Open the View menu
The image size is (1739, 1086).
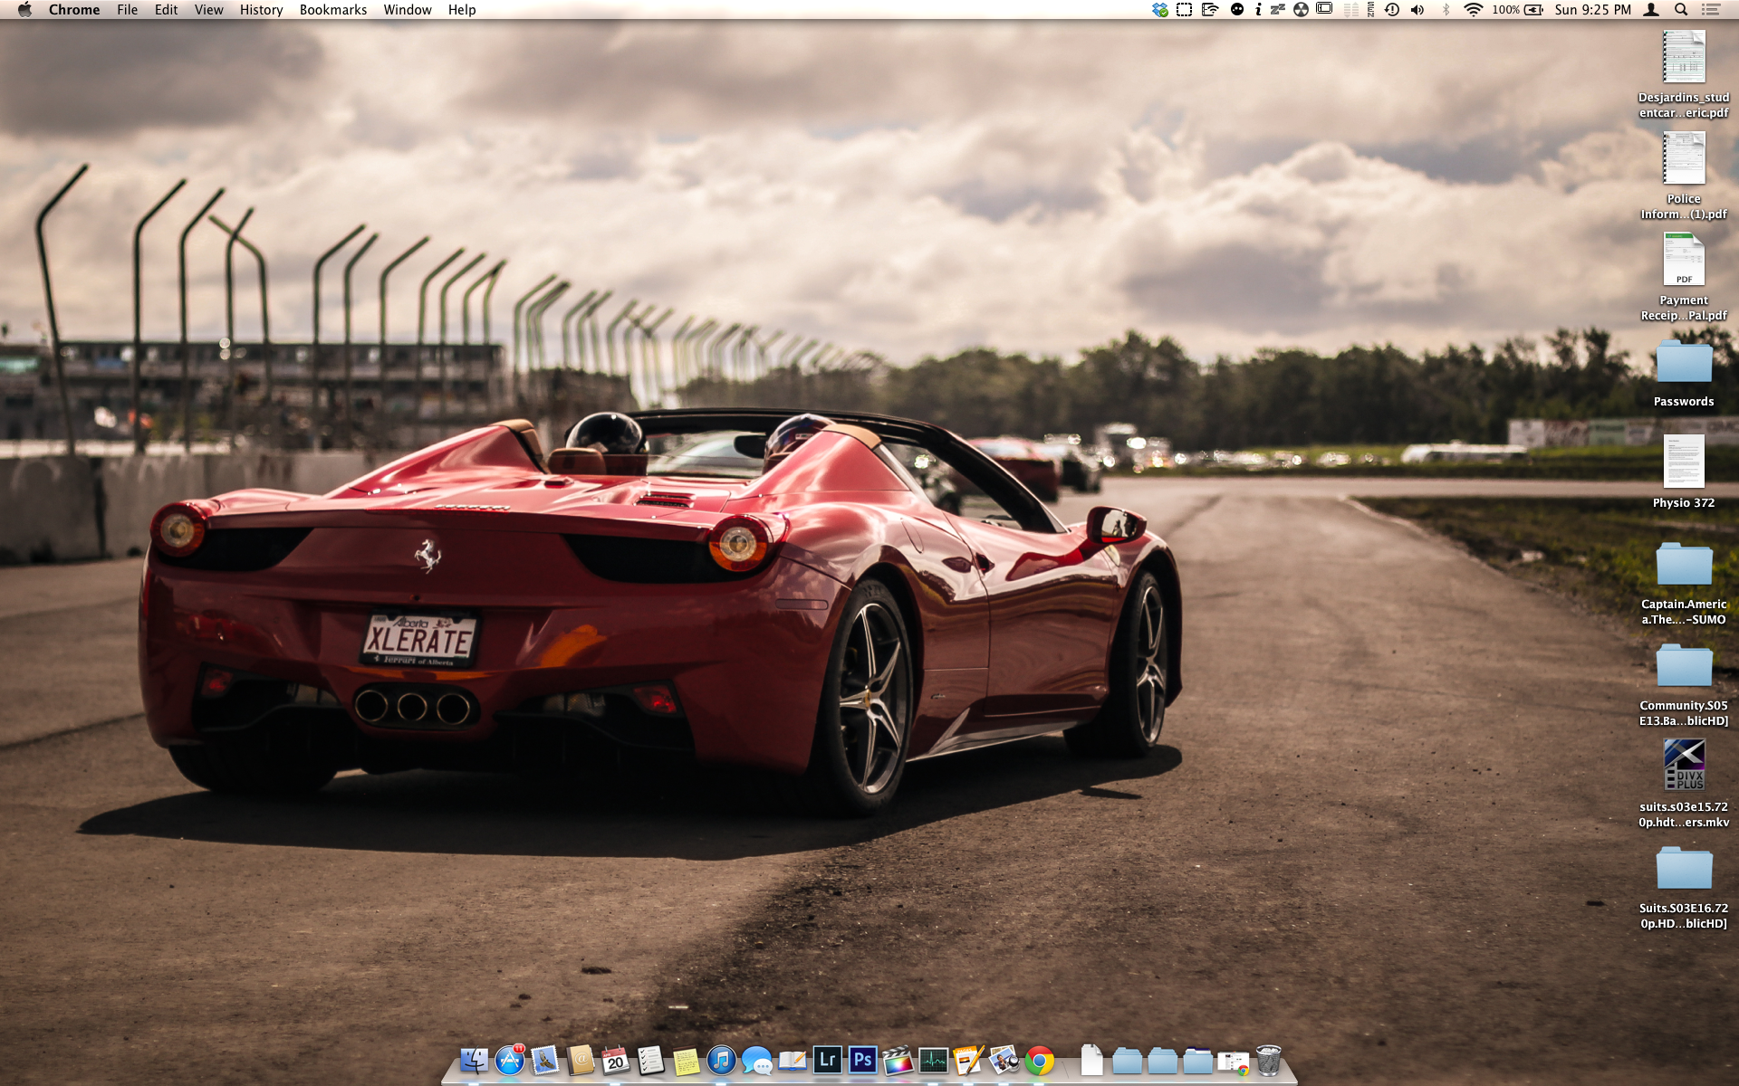point(208,10)
